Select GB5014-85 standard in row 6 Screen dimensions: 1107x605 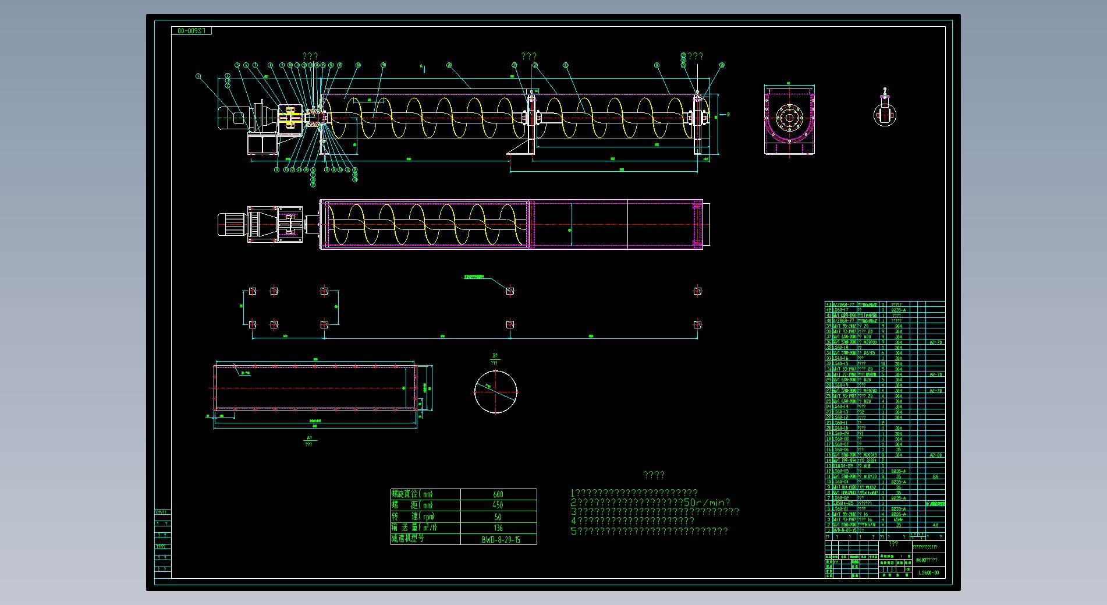point(843,503)
